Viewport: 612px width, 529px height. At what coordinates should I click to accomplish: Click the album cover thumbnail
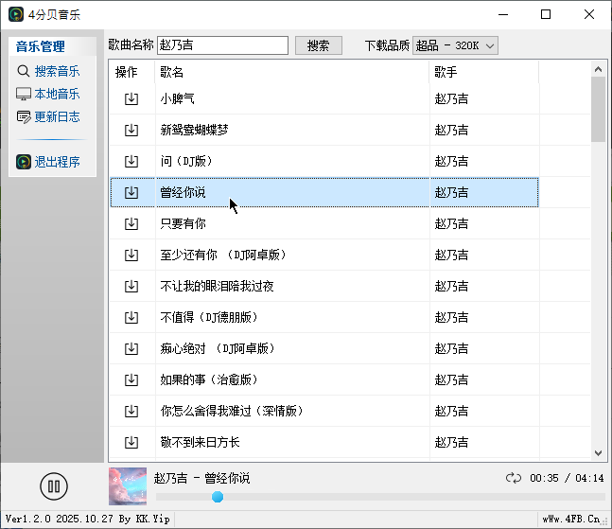(x=128, y=486)
